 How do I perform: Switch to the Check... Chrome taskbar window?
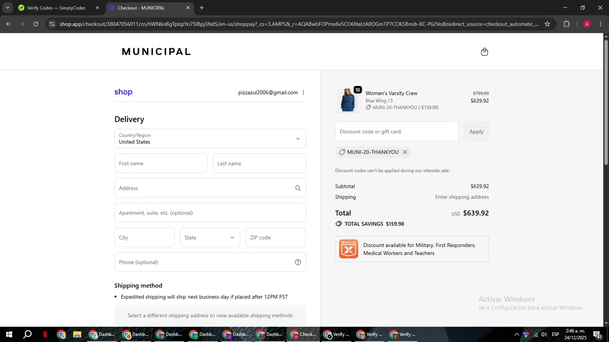[x=303, y=334]
